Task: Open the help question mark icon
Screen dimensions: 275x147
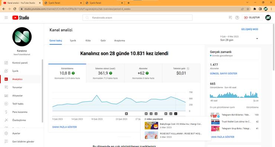Action: point(237,17)
